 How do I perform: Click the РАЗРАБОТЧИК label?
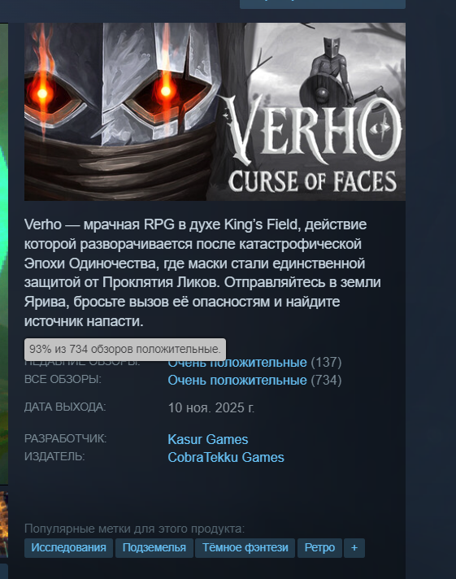pos(65,438)
